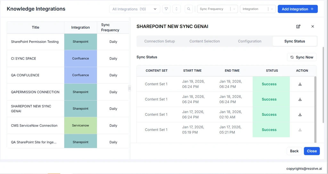This screenshot has width=328, height=174.
Task: Expand the All Integrations (10) dropdown
Action: [x=135, y=9]
